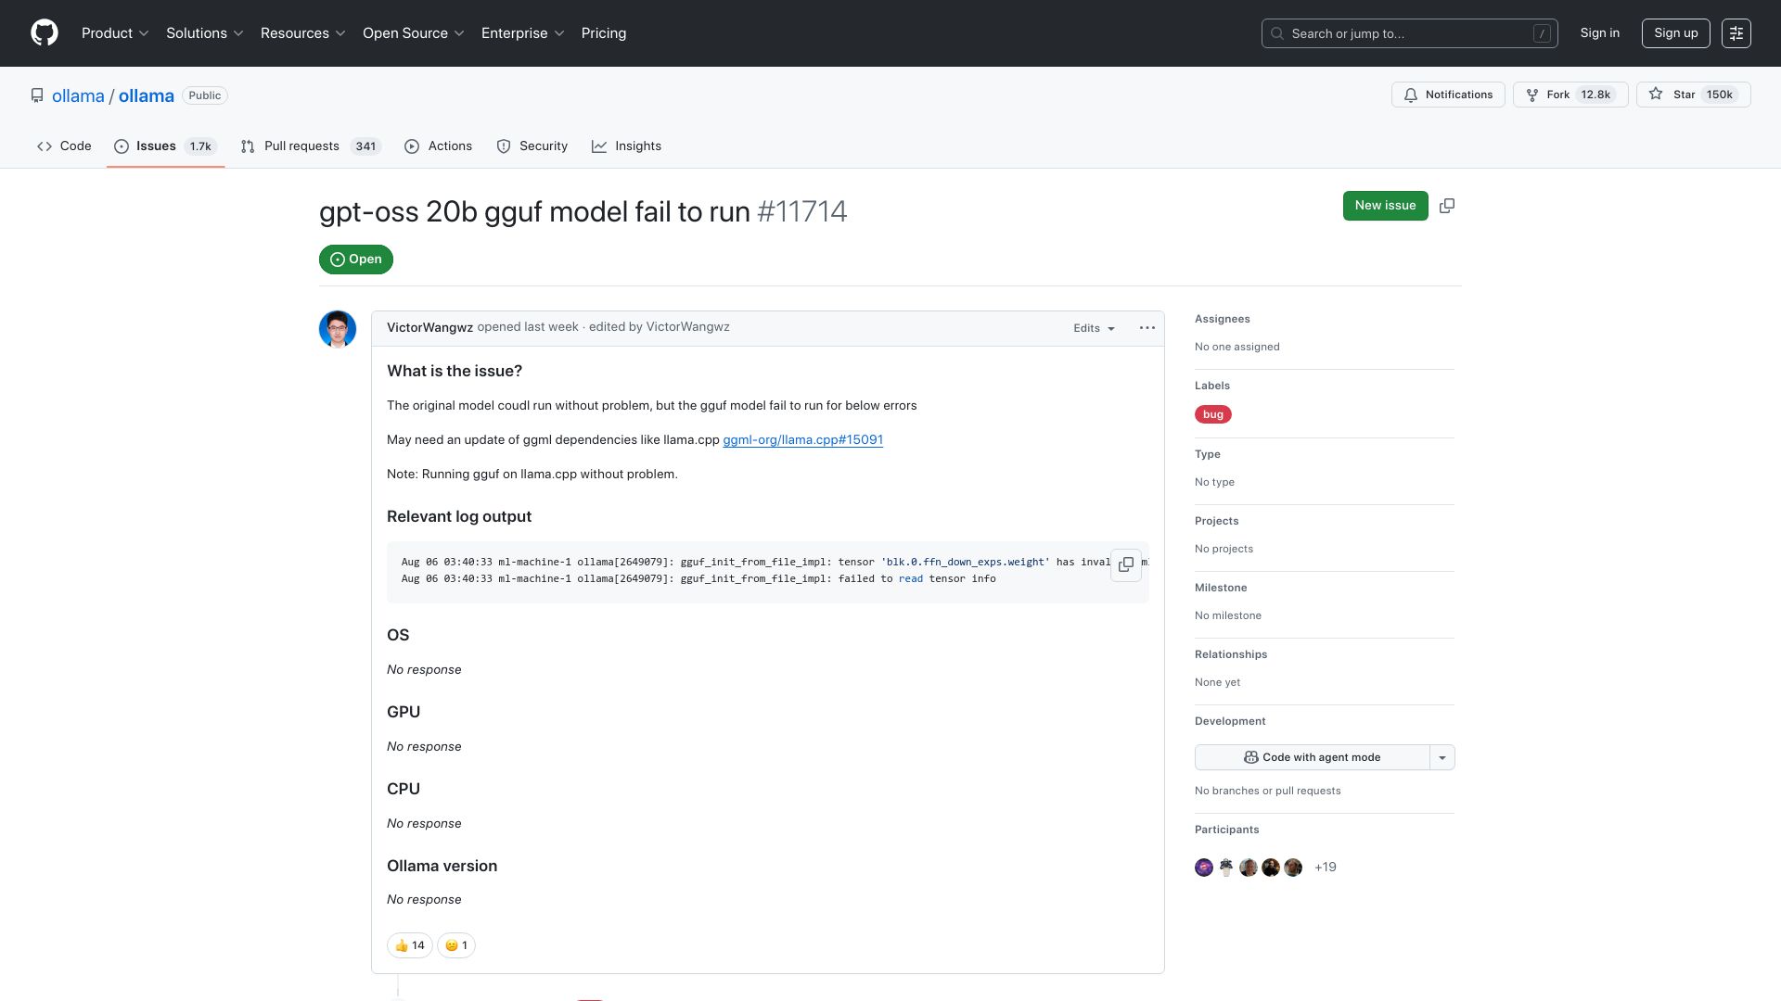This screenshot has height=1001, width=1781.
Task: Open the Edits history dropdown
Action: tap(1095, 328)
